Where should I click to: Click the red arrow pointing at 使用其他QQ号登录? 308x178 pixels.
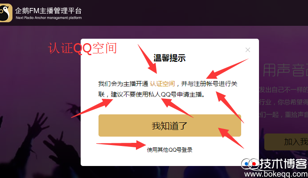point(121,145)
